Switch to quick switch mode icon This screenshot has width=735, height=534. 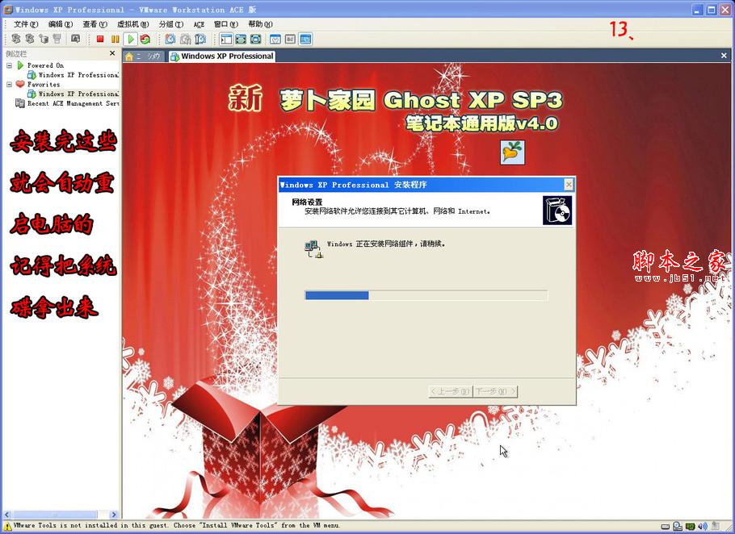pos(241,40)
